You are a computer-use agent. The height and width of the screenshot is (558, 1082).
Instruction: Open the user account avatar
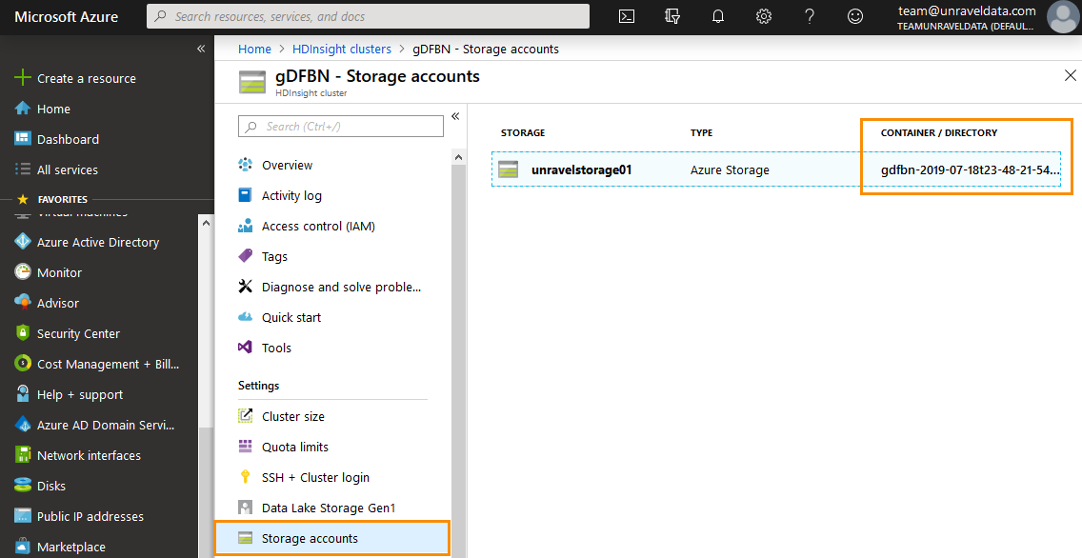(1062, 16)
